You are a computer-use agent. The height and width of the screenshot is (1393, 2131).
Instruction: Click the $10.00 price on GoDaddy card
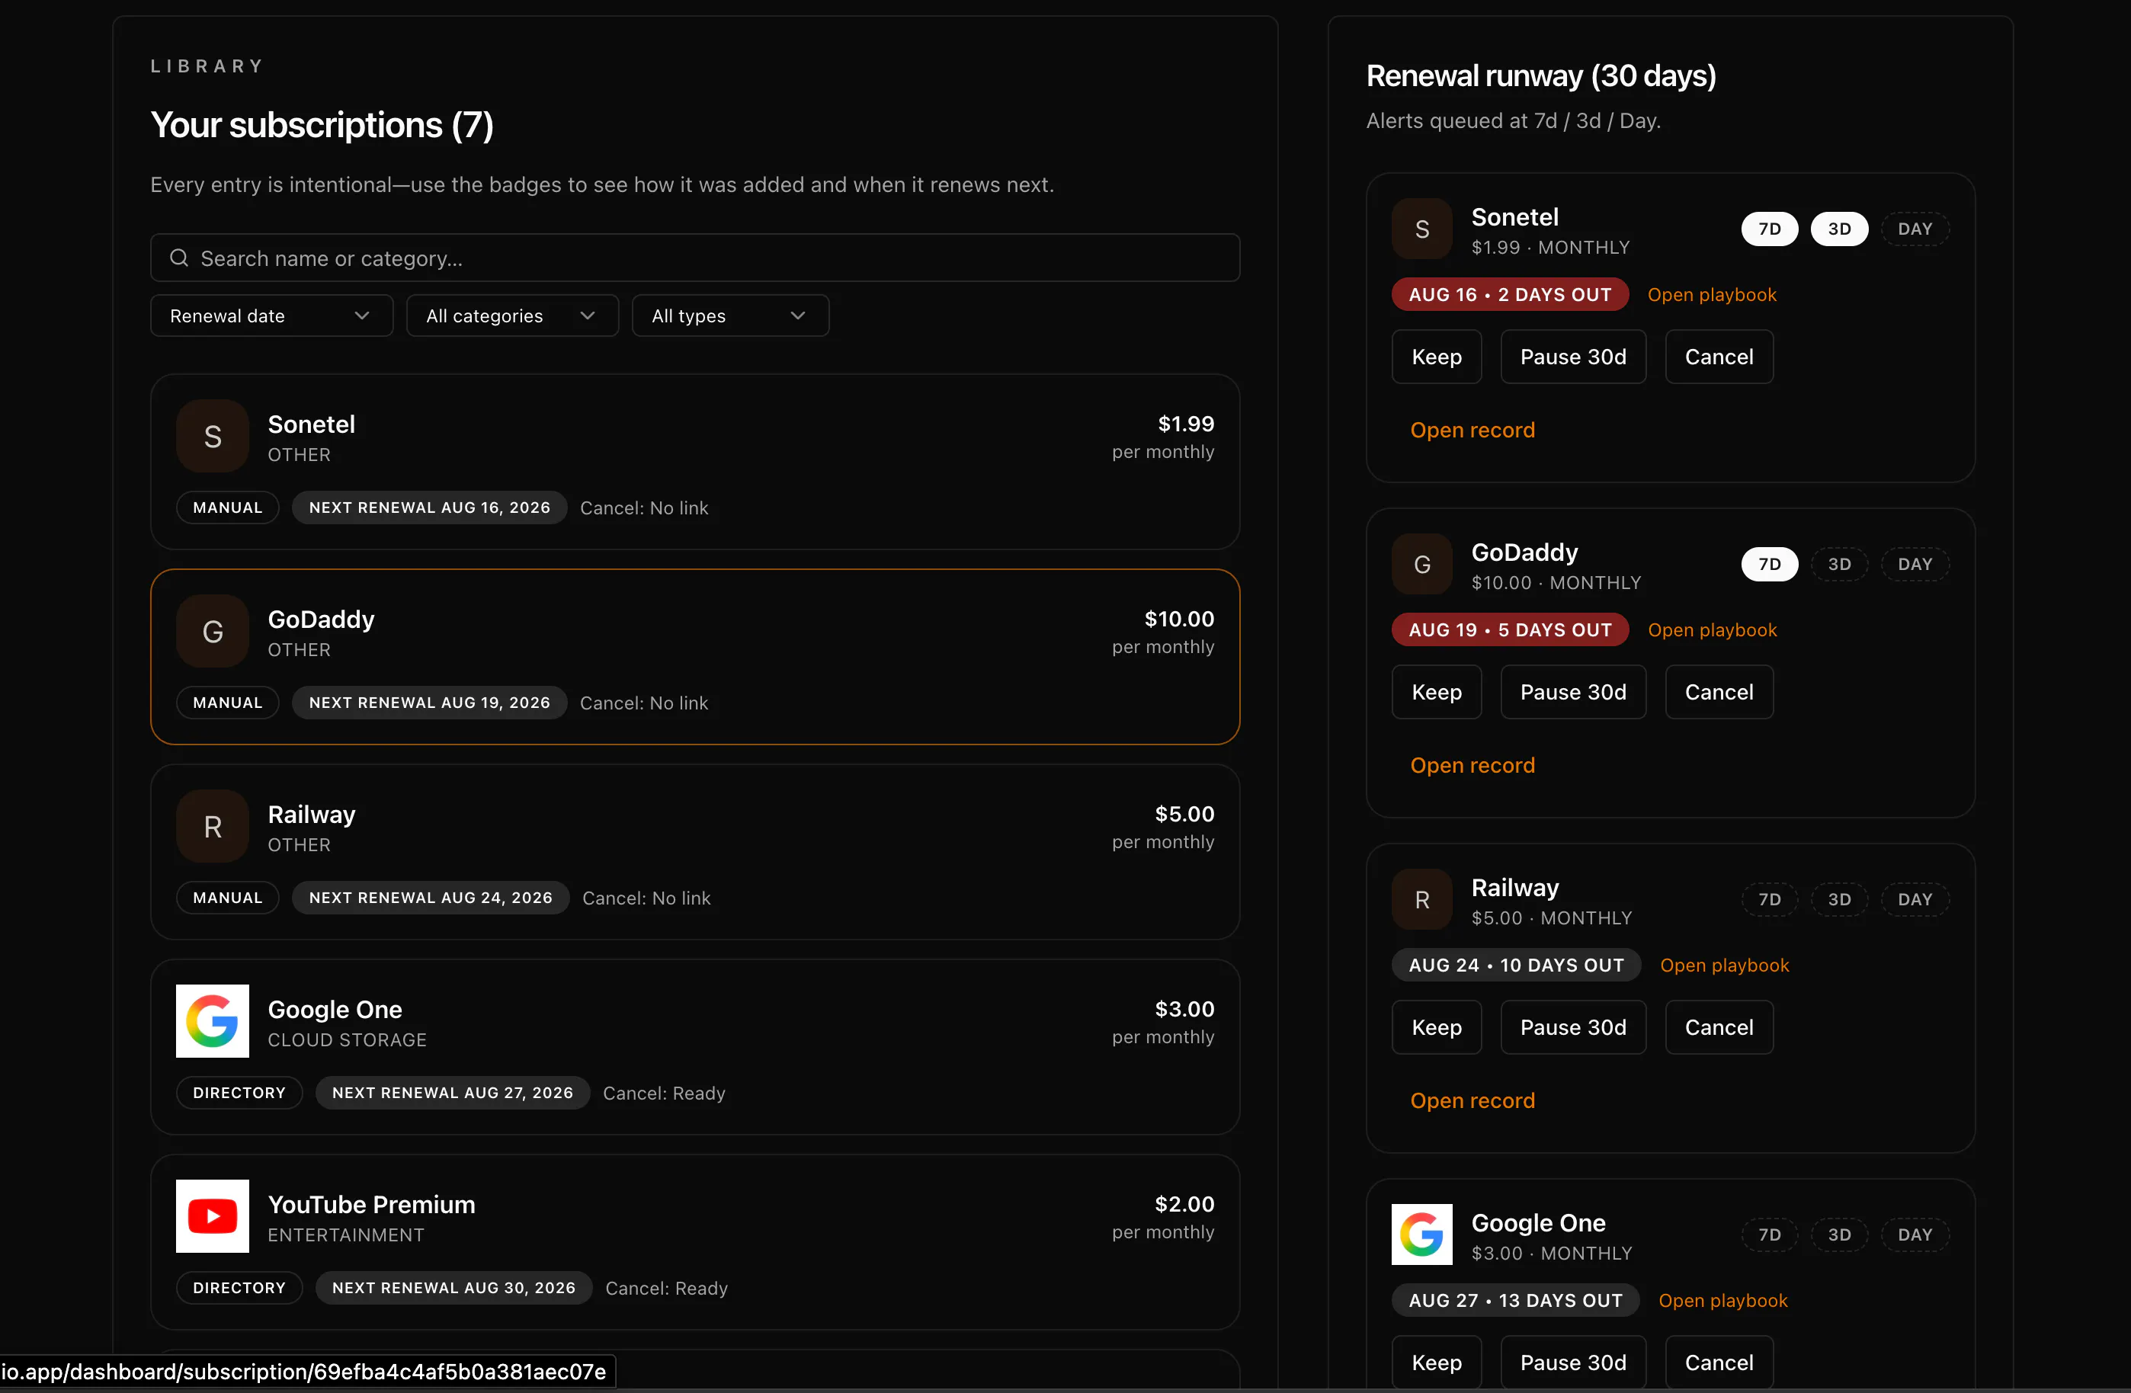[1179, 619]
